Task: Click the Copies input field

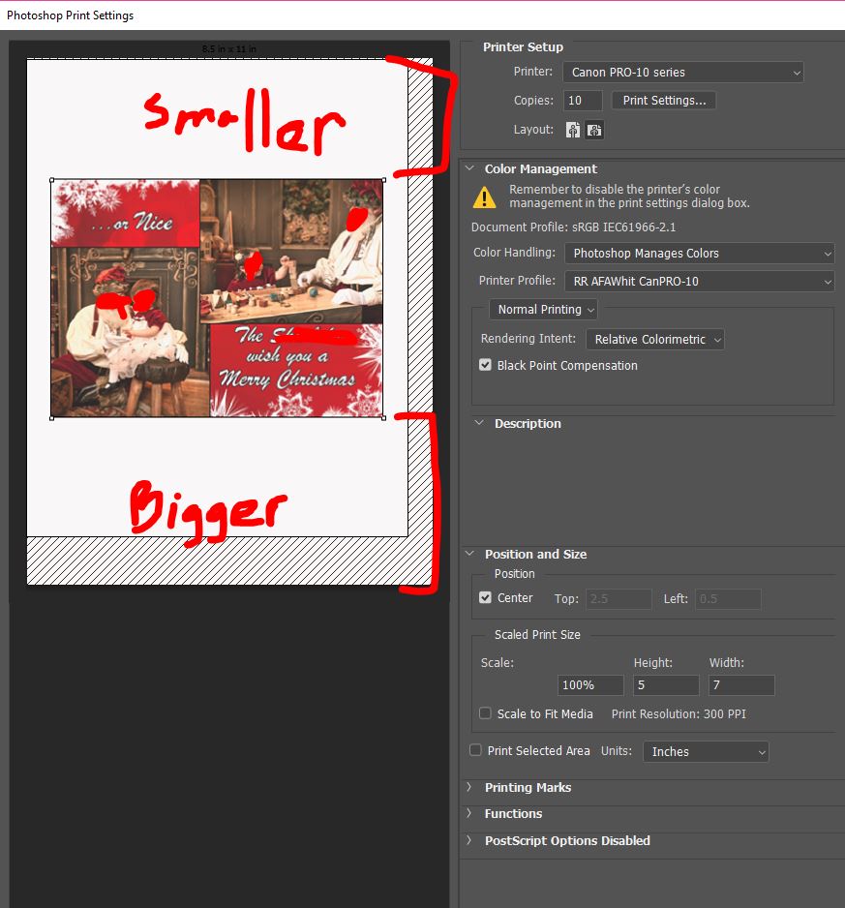Action: 583,101
